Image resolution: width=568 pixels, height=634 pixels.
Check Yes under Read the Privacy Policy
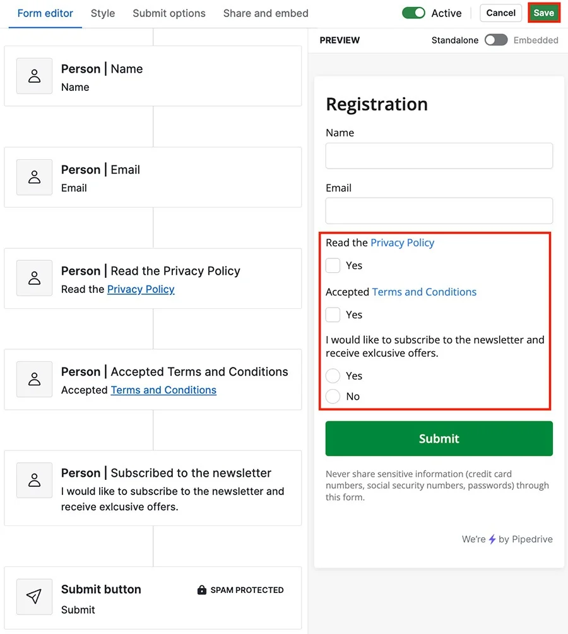click(x=333, y=266)
